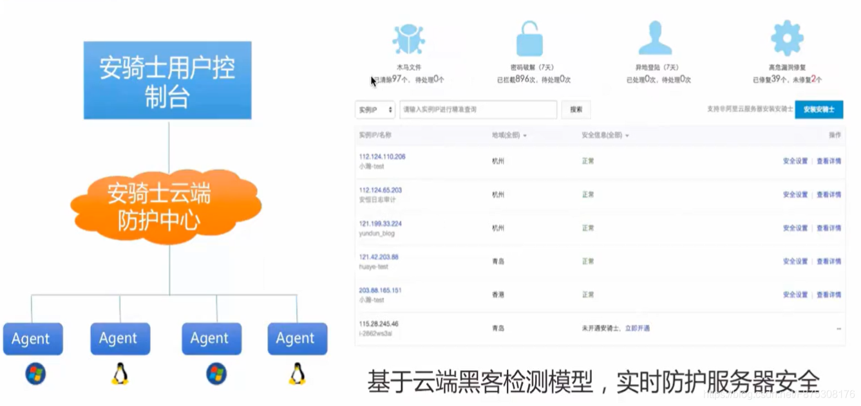Click the 高危漏洞修复 label
861x406 pixels.
(x=787, y=68)
